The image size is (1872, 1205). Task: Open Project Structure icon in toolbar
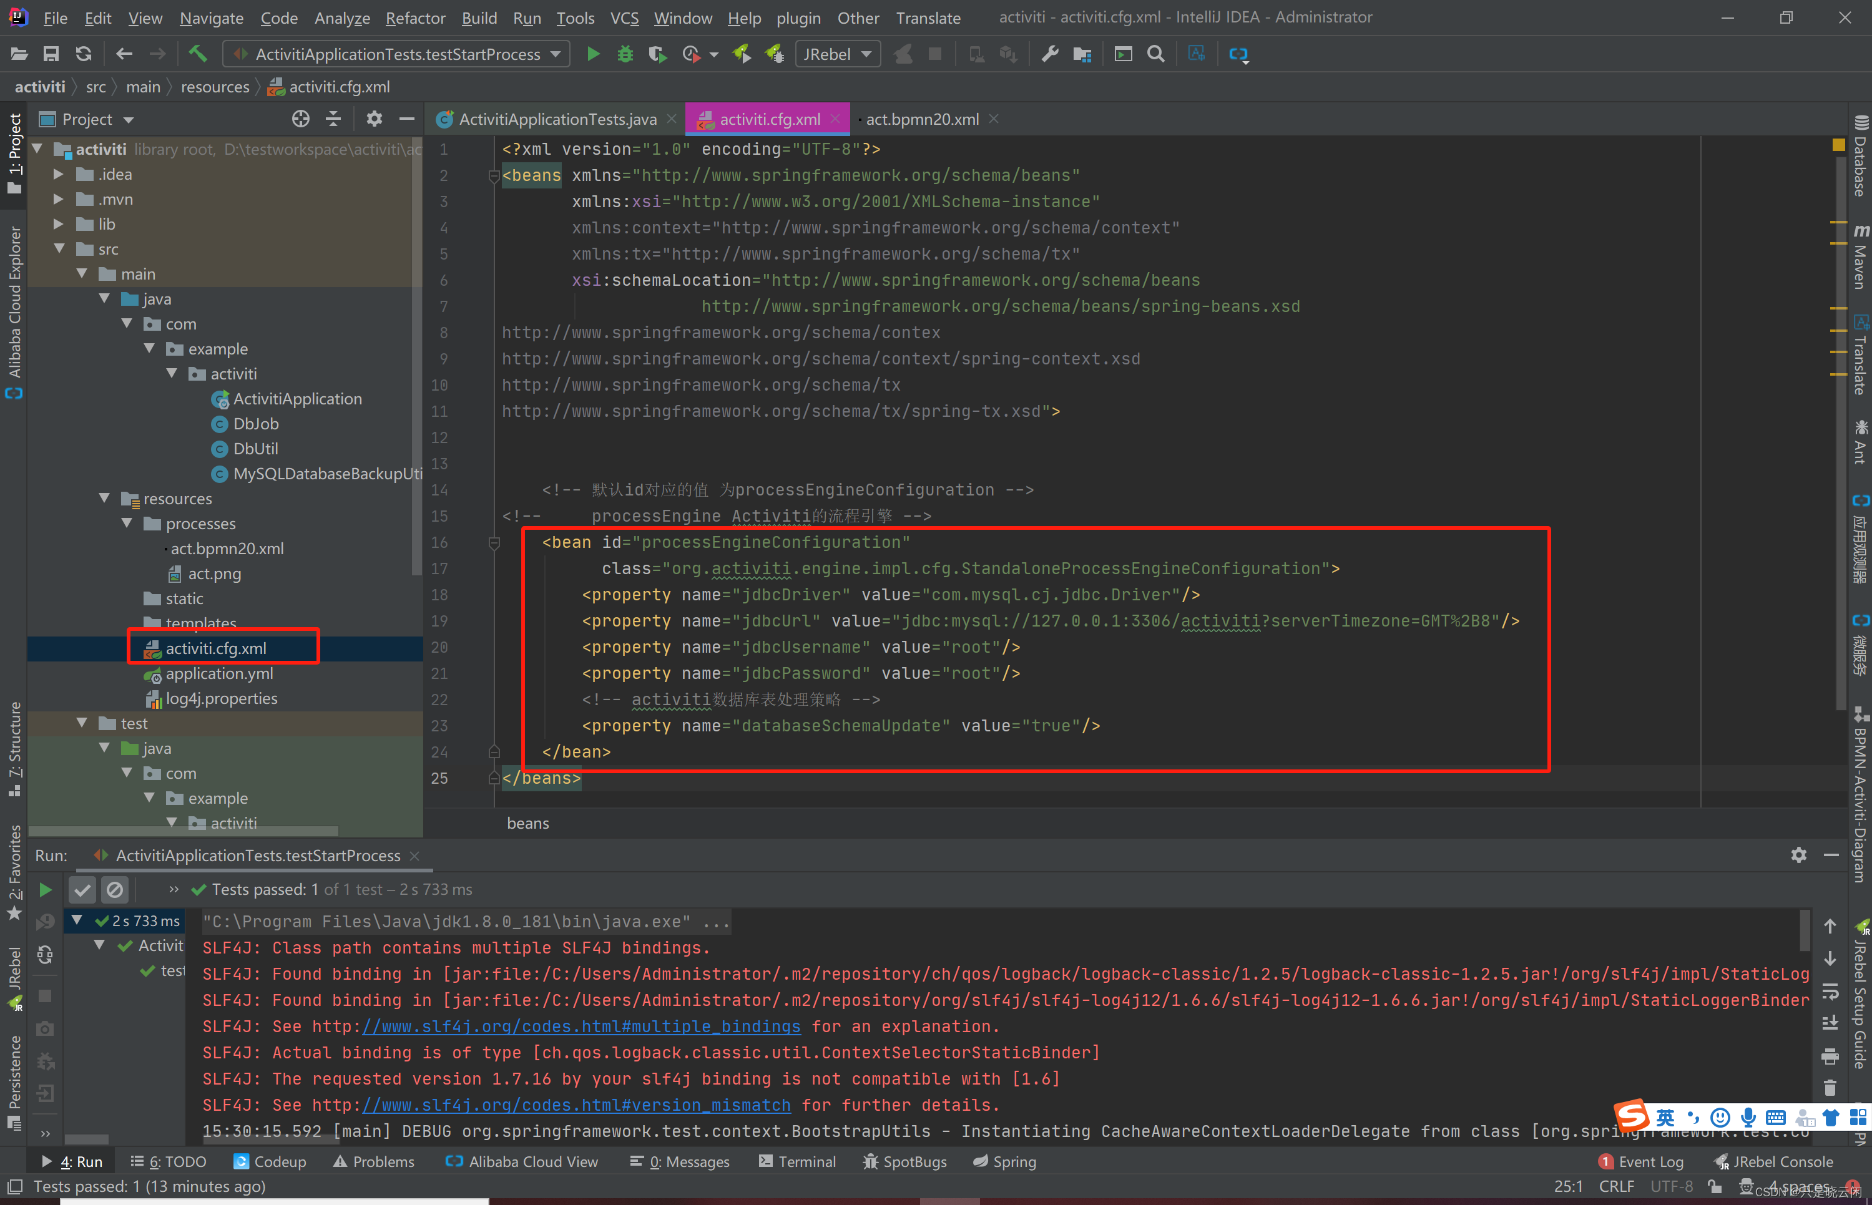coord(1082,54)
